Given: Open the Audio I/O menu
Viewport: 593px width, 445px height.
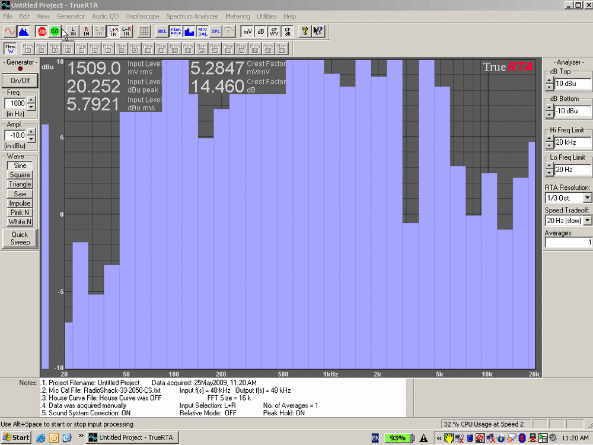Looking at the screenshot, I should tap(105, 16).
